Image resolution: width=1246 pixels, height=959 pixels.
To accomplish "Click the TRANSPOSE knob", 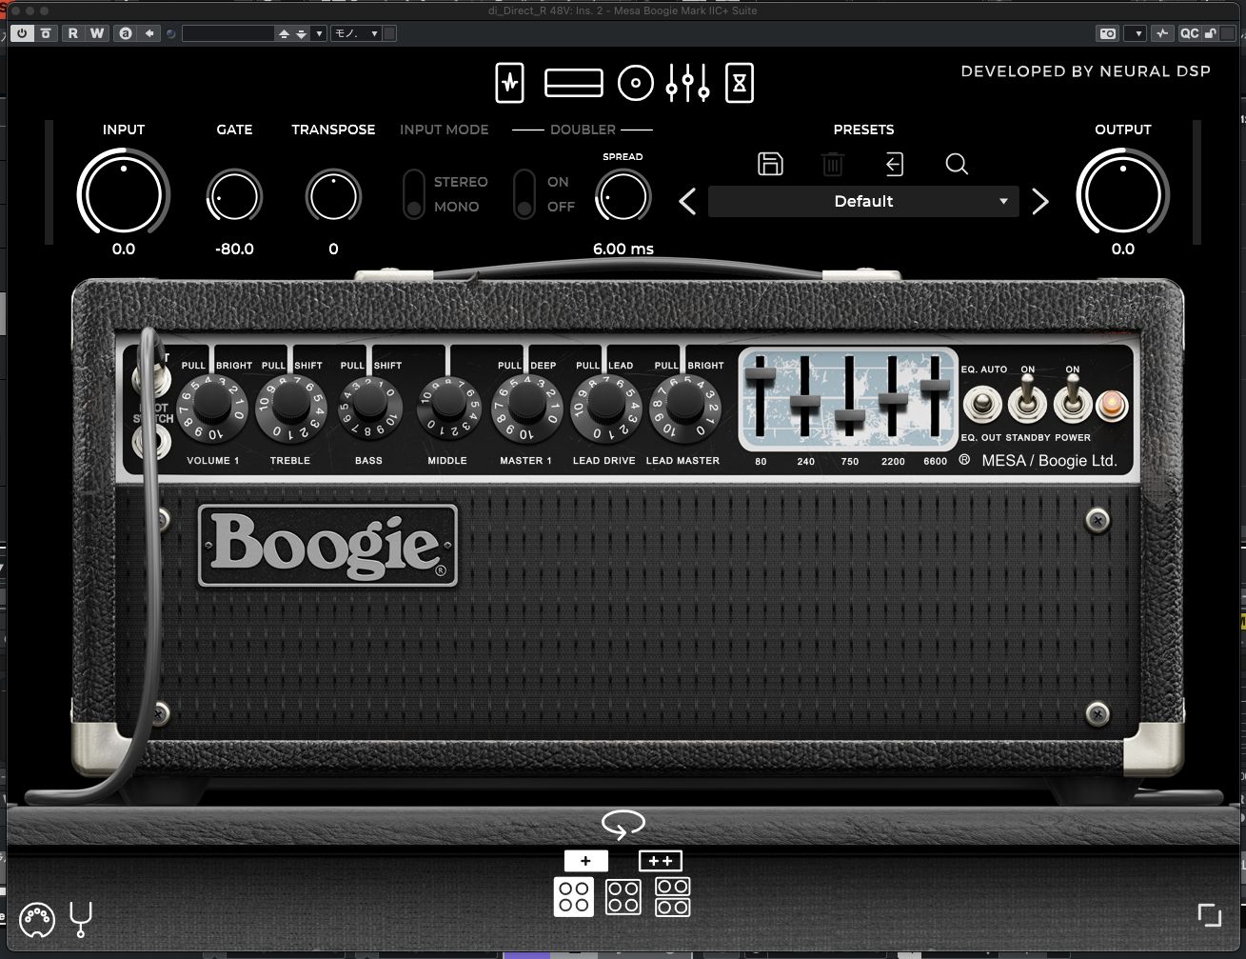I will pos(333,197).
